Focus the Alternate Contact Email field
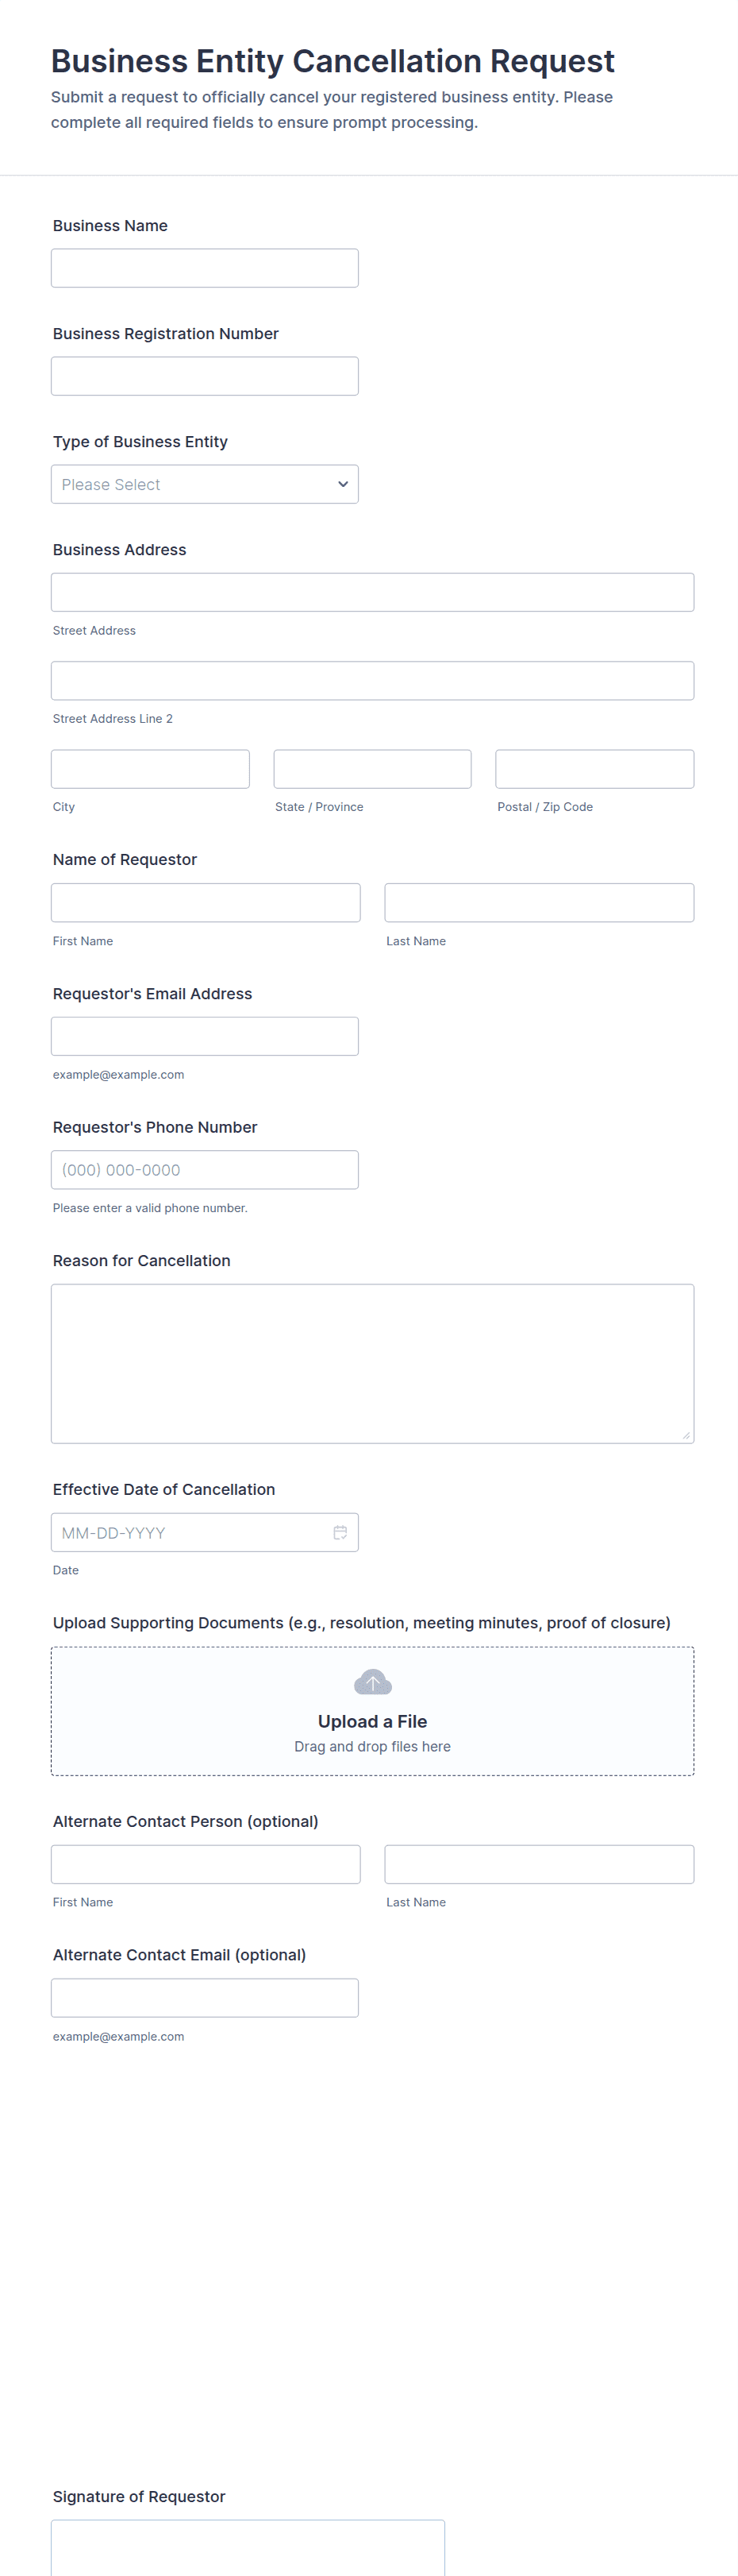The width and height of the screenshot is (738, 2576). [205, 1997]
